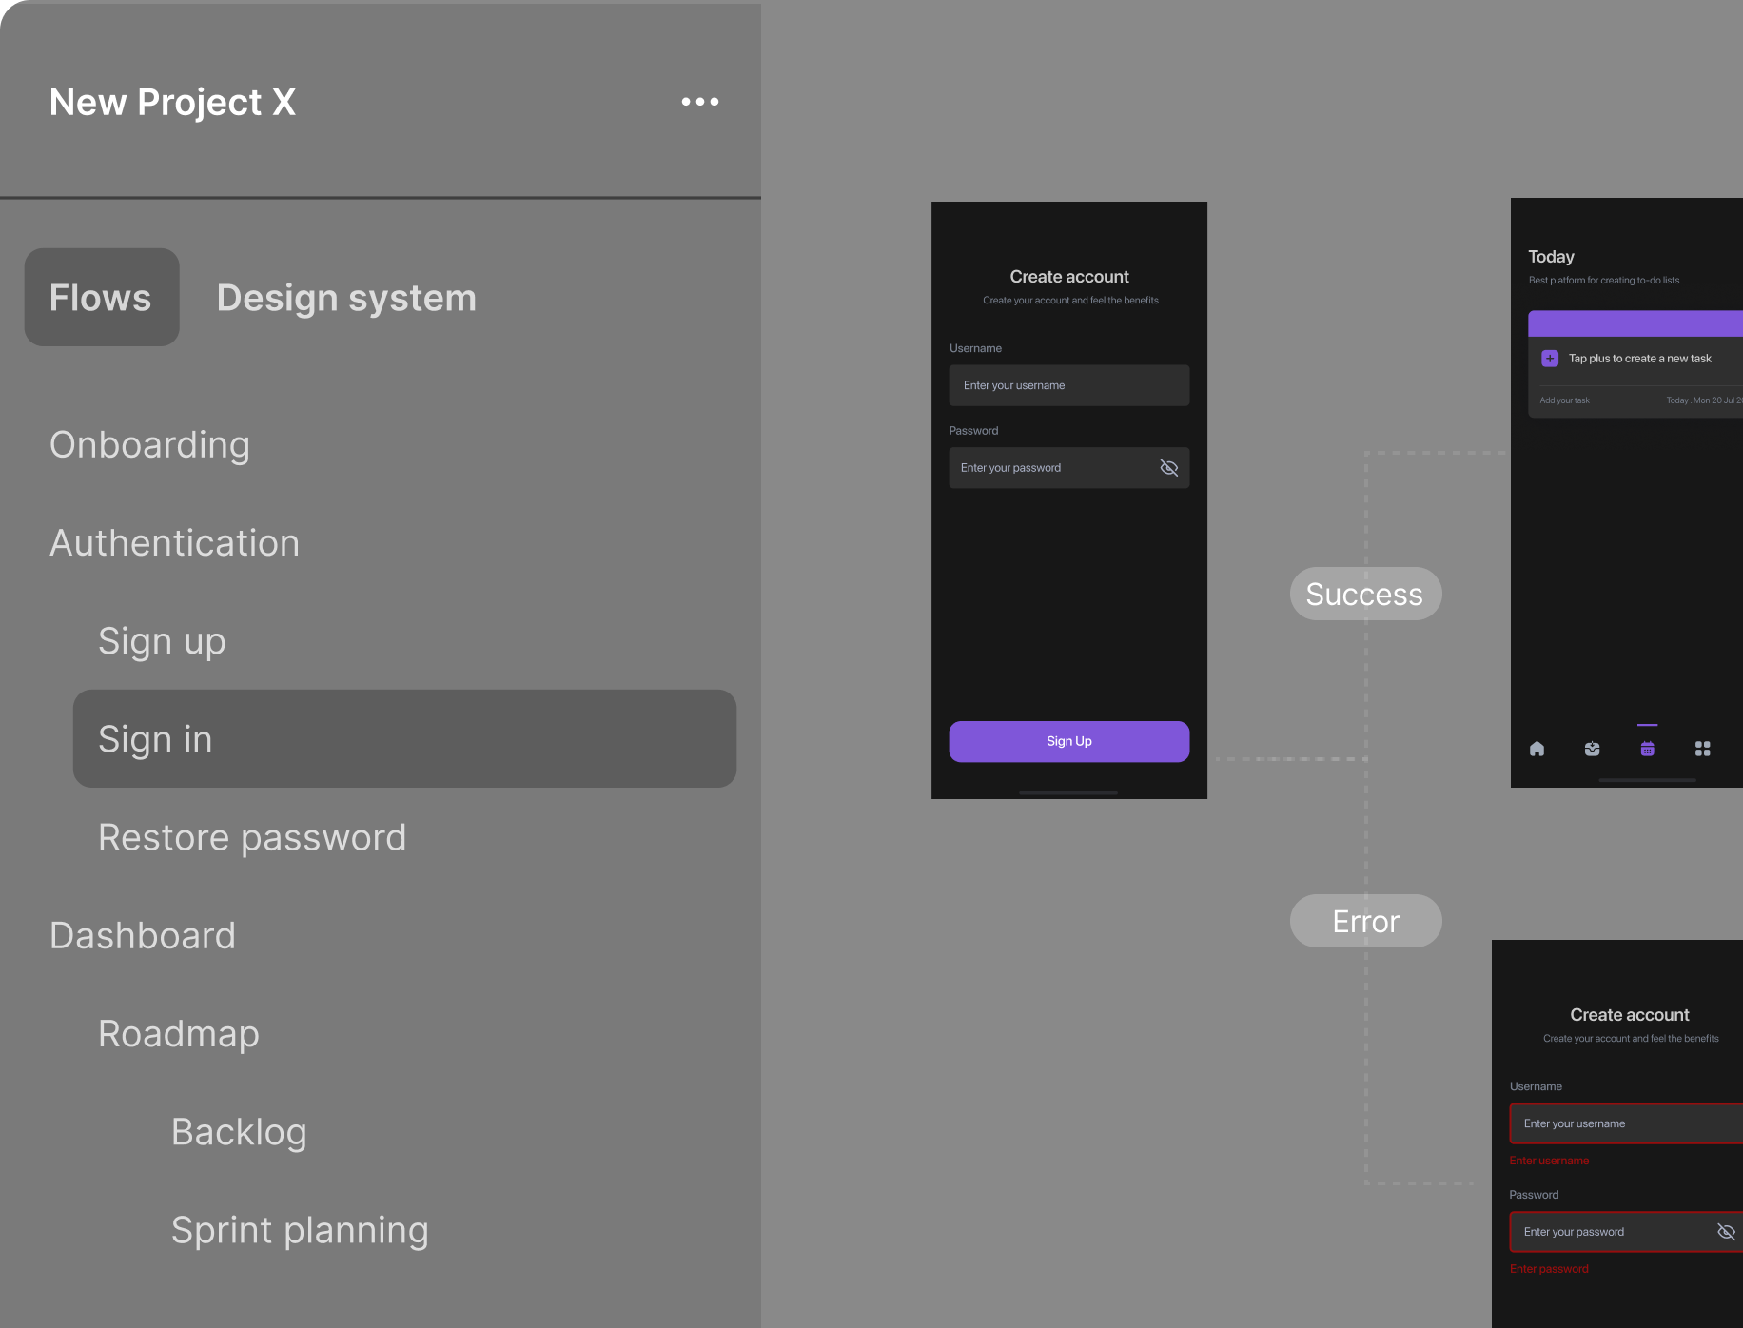The width and height of the screenshot is (1743, 1328).
Task: Click the Error connector label
Action: [1365, 921]
